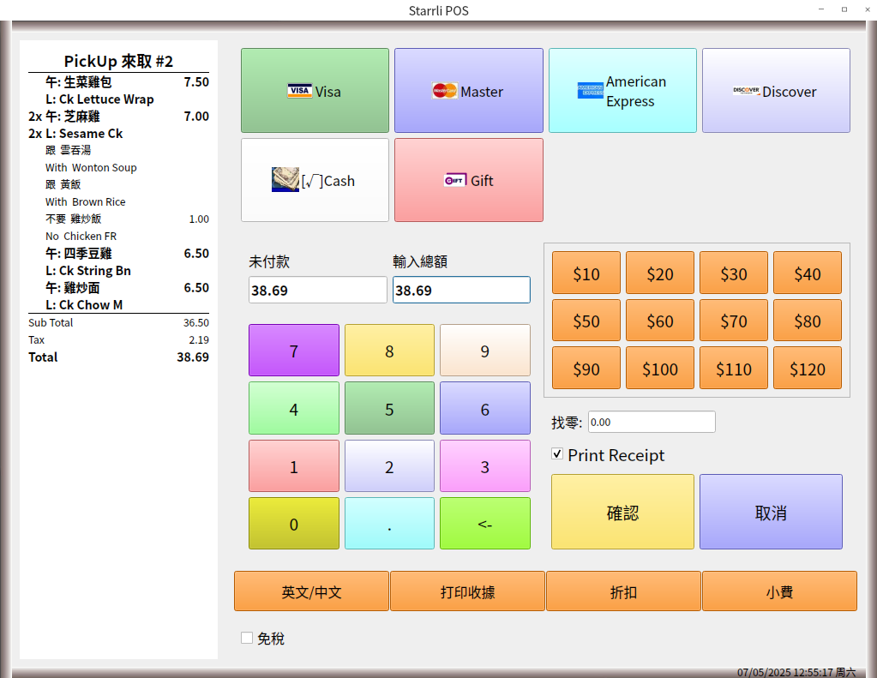Uncheck the Print Receipt checkbox

(x=558, y=454)
